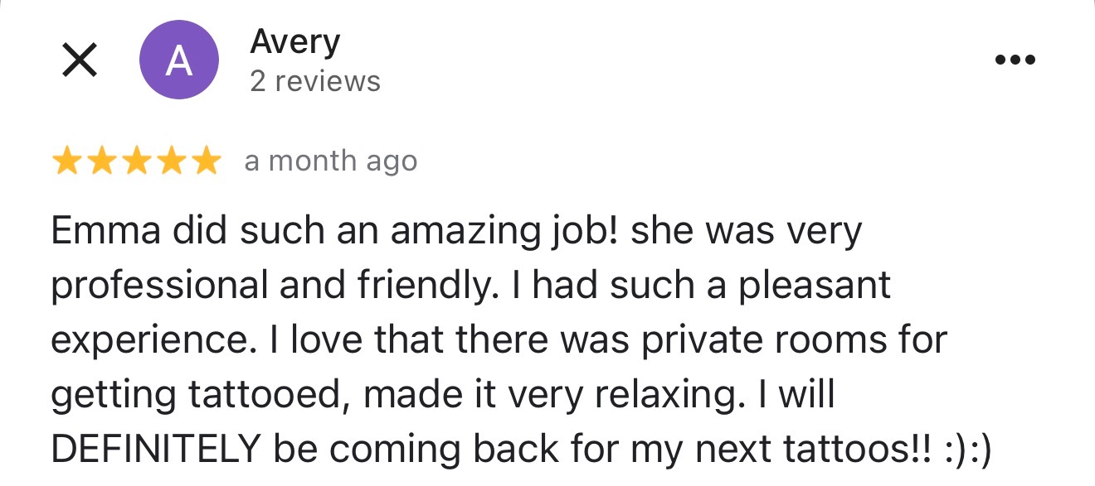Click the word "DEFINITELY" in the review
The width and height of the screenshot is (1095, 486).
pos(156,450)
